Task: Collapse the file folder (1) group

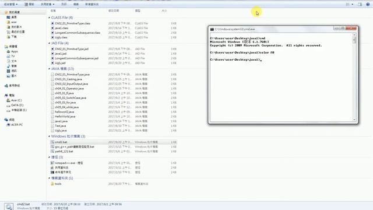Action: [x=49, y=178]
